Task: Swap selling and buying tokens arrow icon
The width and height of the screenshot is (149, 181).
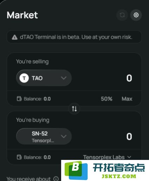Action: pyautogui.click(x=74, y=109)
